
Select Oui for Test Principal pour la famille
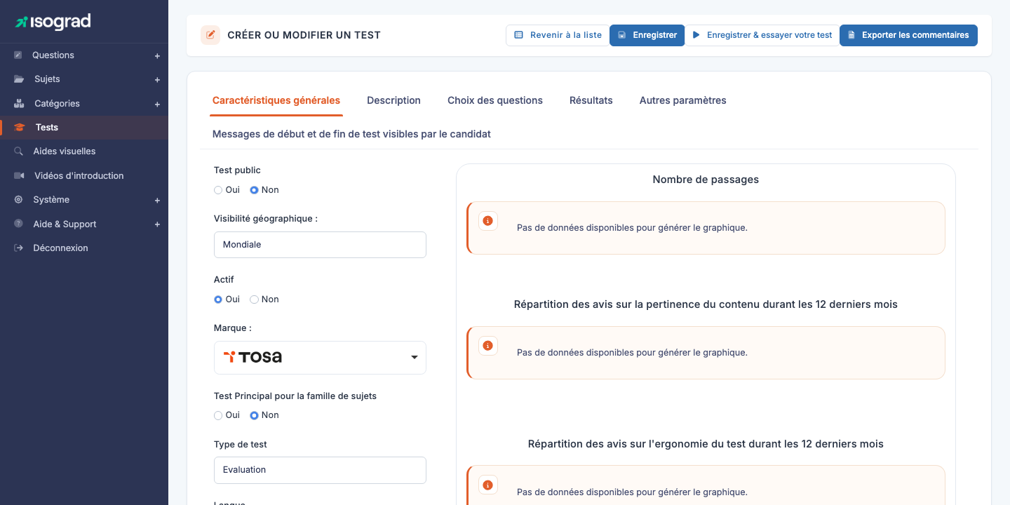click(218, 415)
